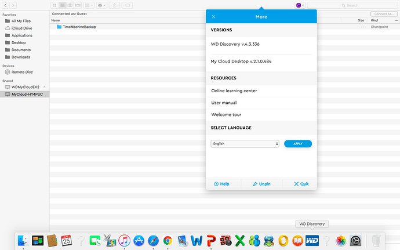Image resolution: width=400 pixels, height=250 pixels.
Task: Sort by the Name column header
Action: pyautogui.click(x=56, y=20)
